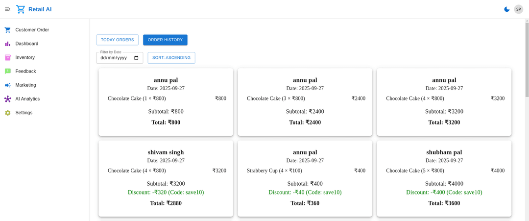529x221 pixels.
Task: Click the Total: ₹2400 text
Action: tap(305, 123)
